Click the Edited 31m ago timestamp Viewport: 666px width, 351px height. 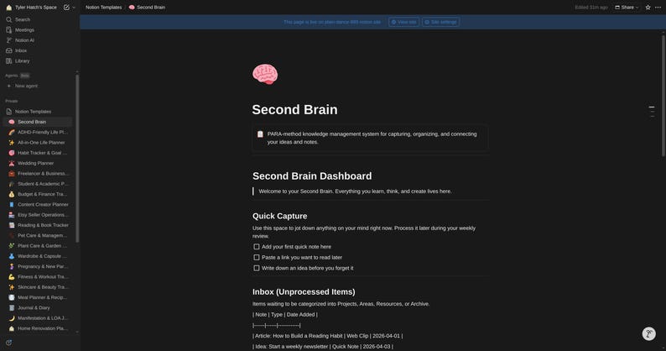point(591,8)
